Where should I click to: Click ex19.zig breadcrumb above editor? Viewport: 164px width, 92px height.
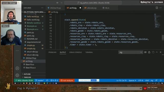(53, 12)
